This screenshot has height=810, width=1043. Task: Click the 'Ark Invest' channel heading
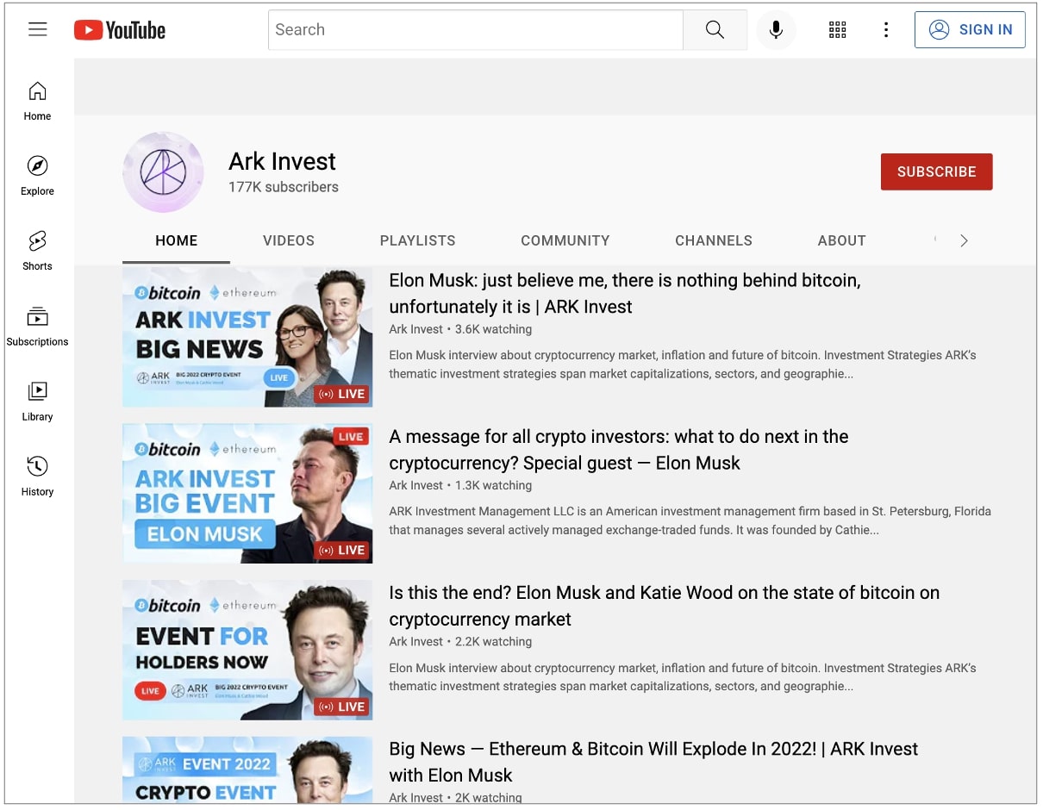point(282,161)
